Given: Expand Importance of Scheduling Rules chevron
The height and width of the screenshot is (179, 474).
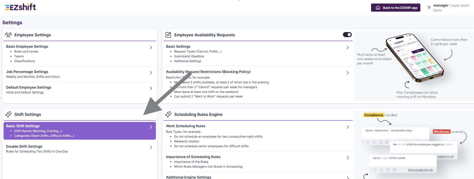Looking at the screenshot, I should coord(348,158).
